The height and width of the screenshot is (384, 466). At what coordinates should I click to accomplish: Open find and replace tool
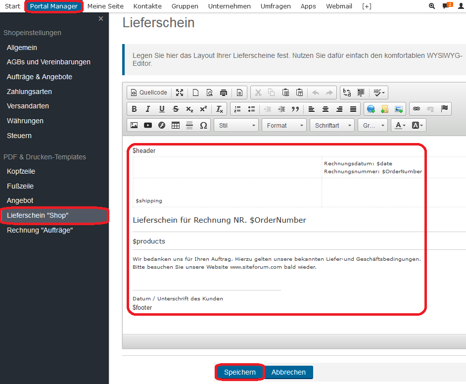(347, 93)
